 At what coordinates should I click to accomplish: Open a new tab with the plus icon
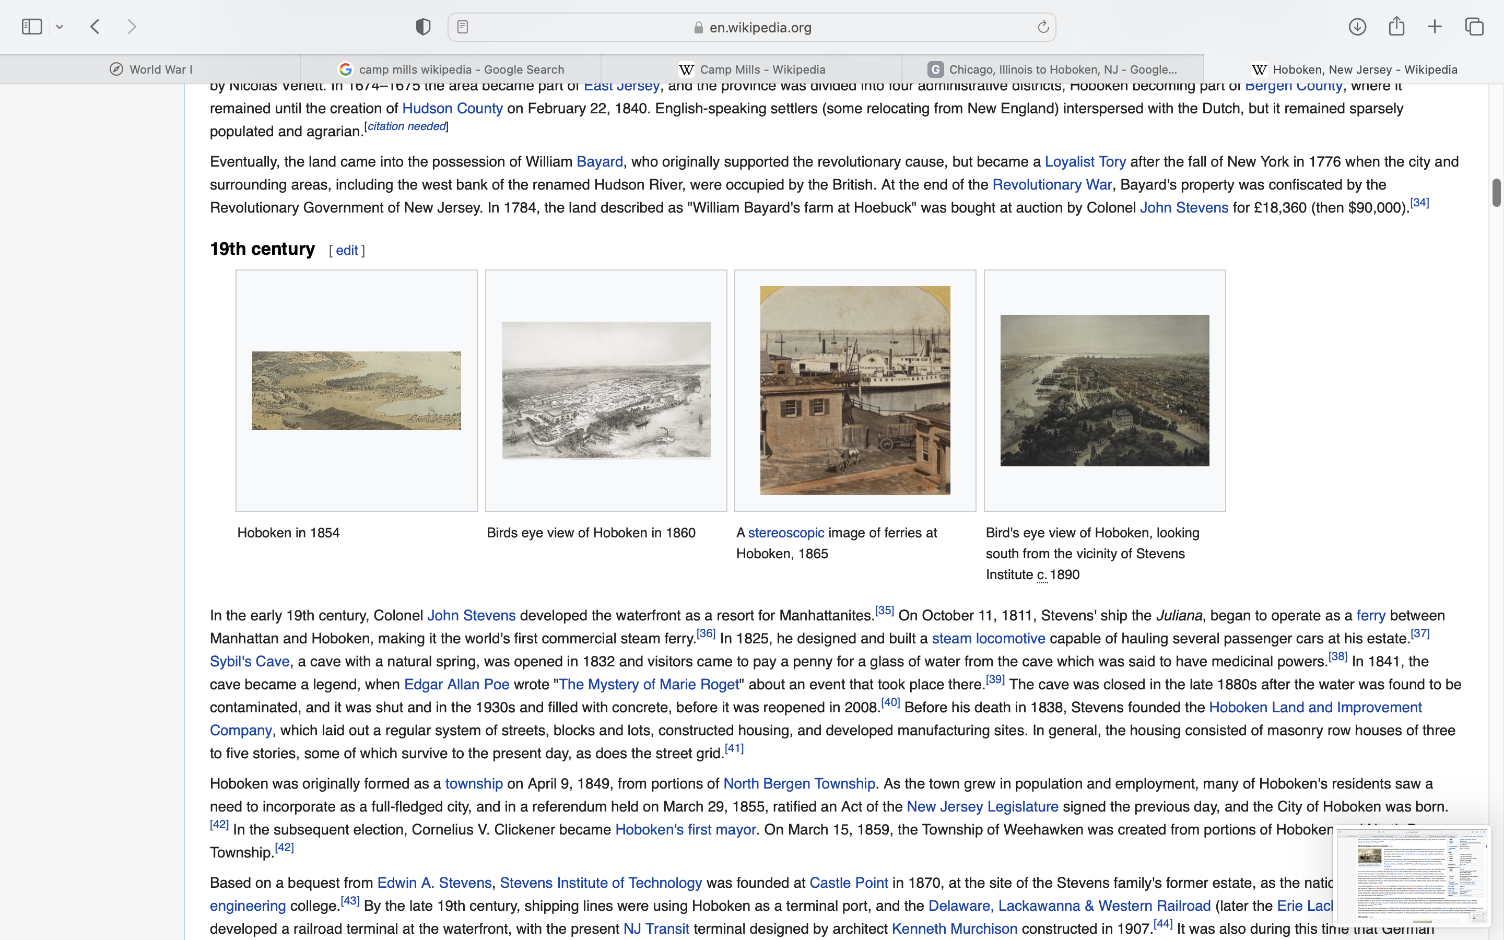tap(1435, 27)
